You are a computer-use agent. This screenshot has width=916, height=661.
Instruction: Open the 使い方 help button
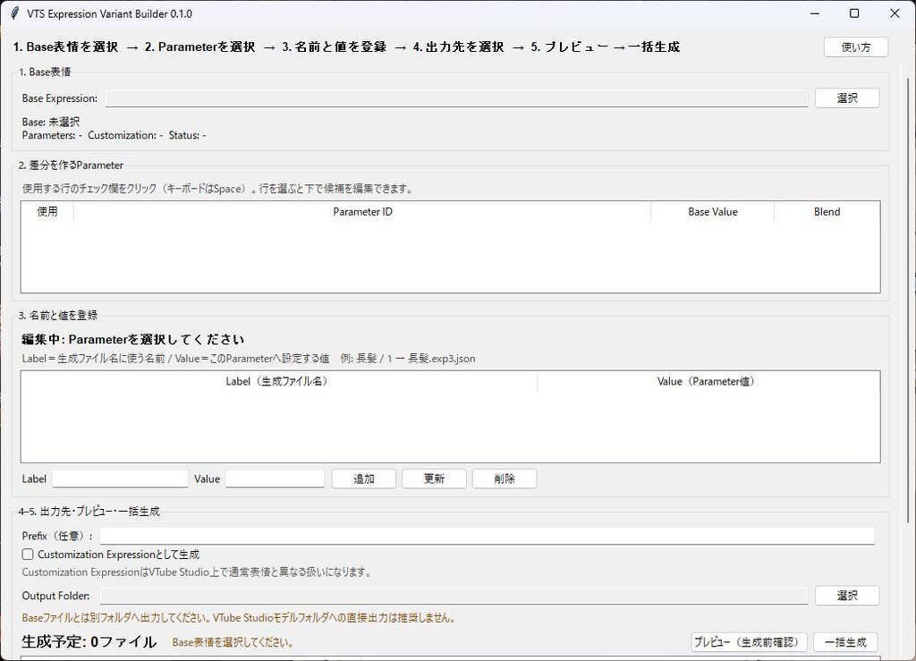(856, 47)
